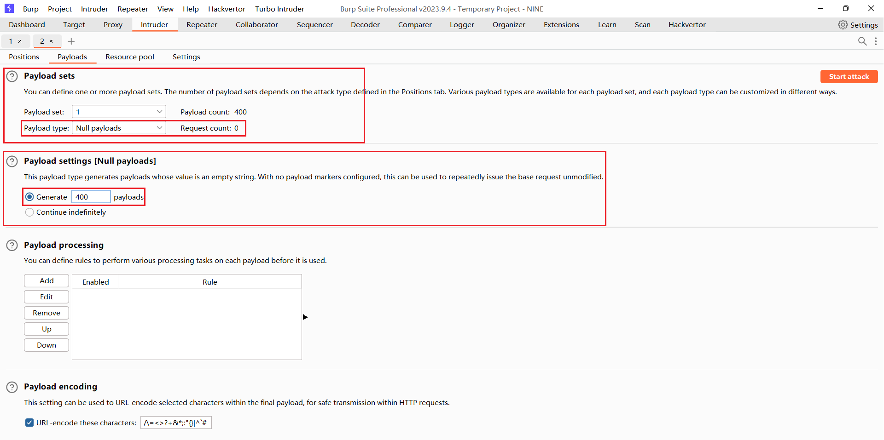
Task: Click Add processing rule button
Action: click(x=47, y=281)
